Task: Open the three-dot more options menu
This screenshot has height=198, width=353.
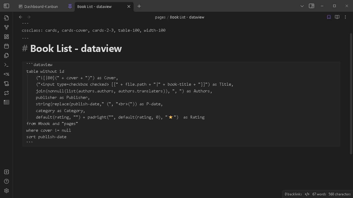Action: [x=345, y=17]
